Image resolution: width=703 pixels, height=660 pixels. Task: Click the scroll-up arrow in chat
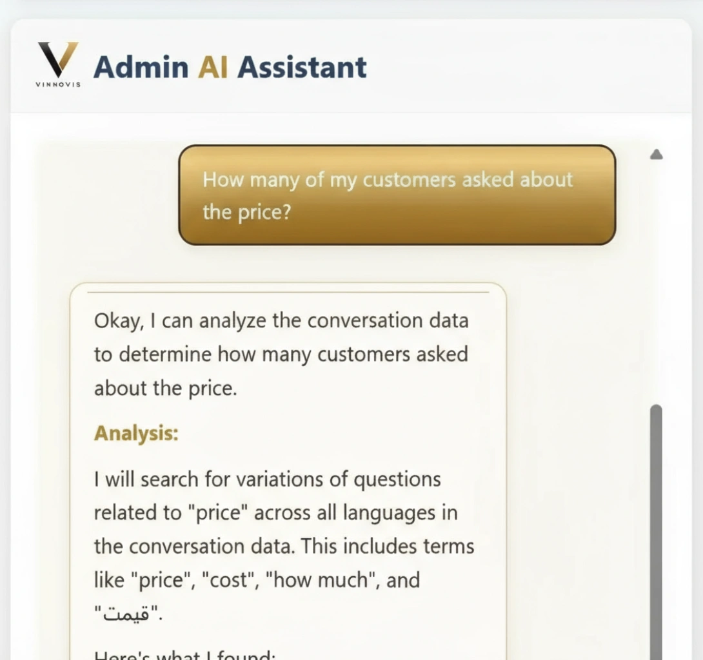[x=656, y=154]
